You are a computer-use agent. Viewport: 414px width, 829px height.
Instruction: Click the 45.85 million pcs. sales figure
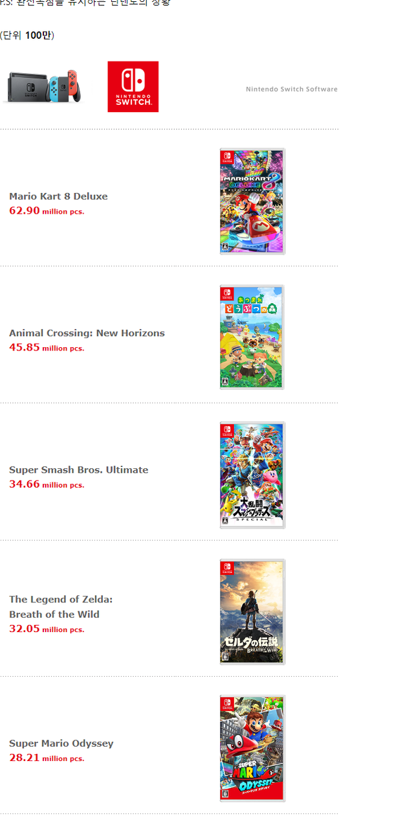(x=47, y=347)
